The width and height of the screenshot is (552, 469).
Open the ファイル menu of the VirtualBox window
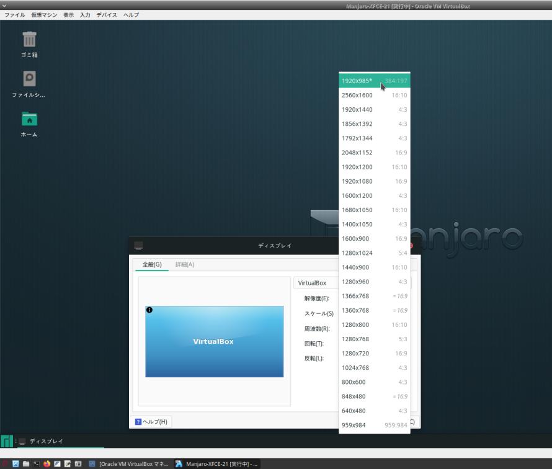pos(14,15)
